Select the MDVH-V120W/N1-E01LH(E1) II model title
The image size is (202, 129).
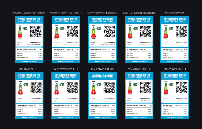(x=29, y=13)
